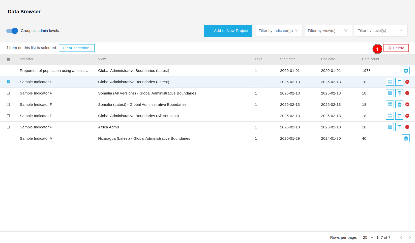Viewport: 415px width, 243px height.
Task: Click 'Nicaragua (Latest) - Global Administrative Boundaries' cell
Action: click(144, 138)
